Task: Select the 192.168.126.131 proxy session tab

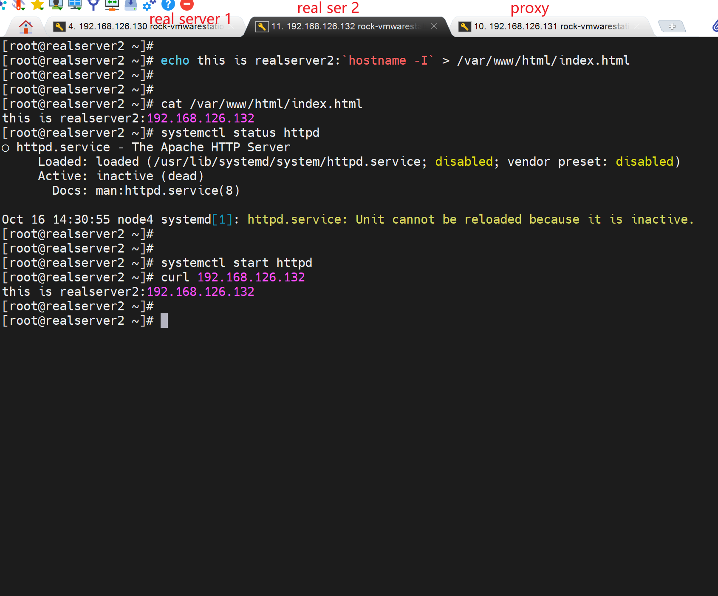Action: pyautogui.click(x=548, y=27)
